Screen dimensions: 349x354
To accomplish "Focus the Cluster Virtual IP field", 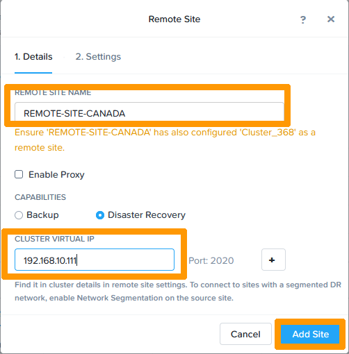I will pyautogui.click(x=95, y=260).
